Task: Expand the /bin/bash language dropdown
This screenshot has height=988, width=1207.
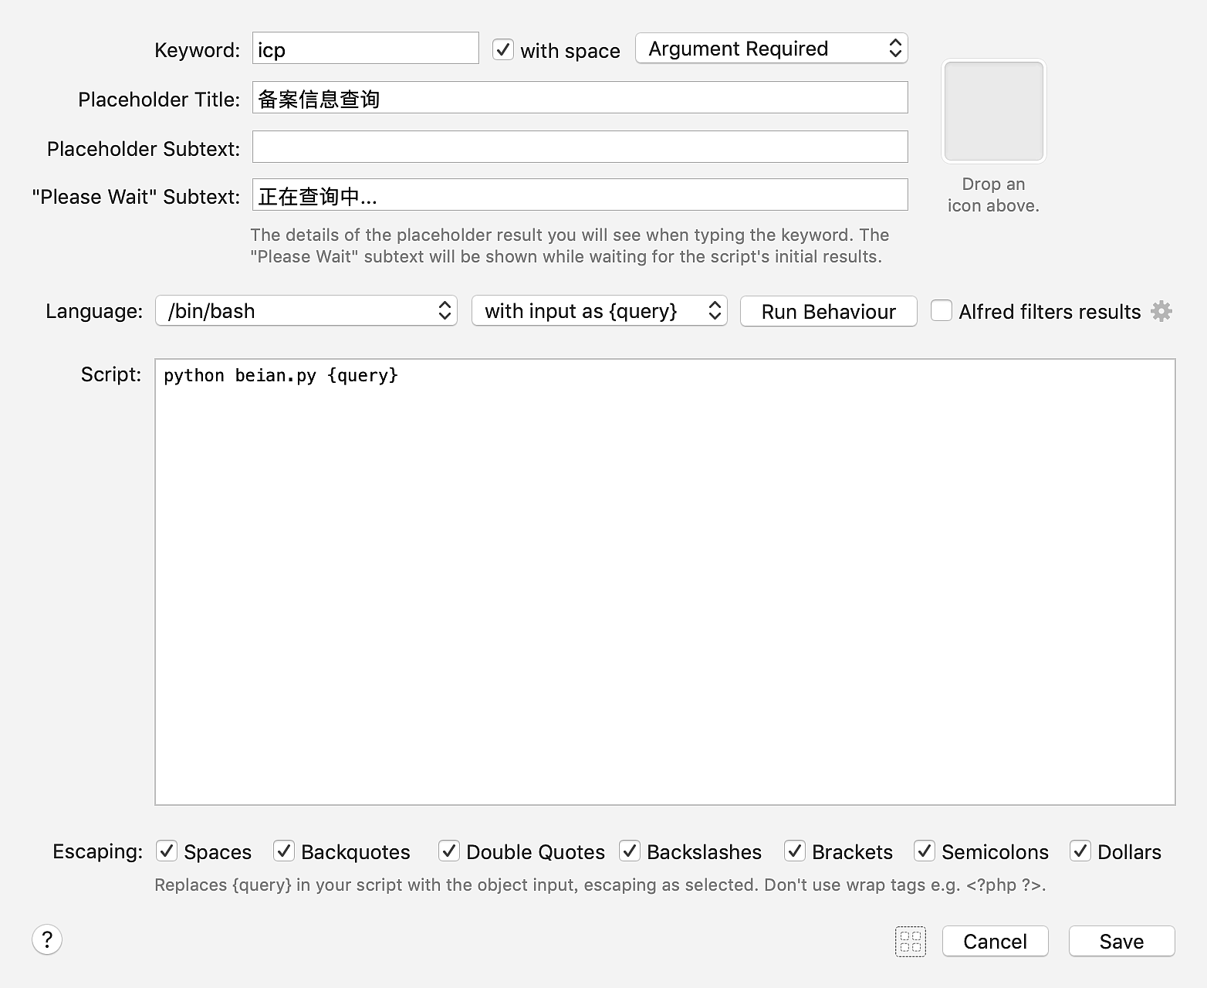Action: (x=306, y=311)
